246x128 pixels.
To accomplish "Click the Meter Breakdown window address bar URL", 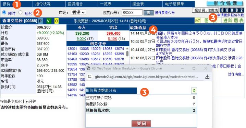I will 146,77.
